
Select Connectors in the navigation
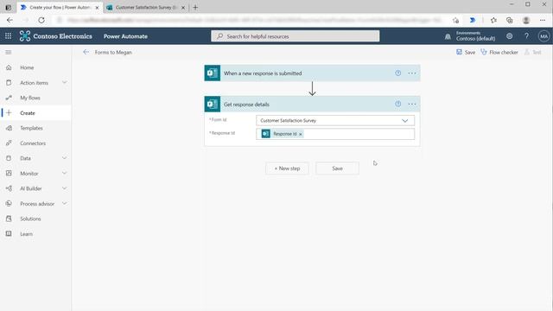[33, 143]
